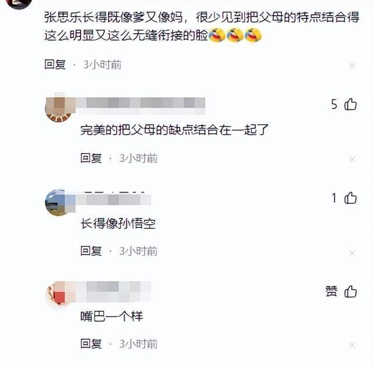Dismiss the 嘴巴一个样 comment
373x366 pixels.
coord(352,345)
